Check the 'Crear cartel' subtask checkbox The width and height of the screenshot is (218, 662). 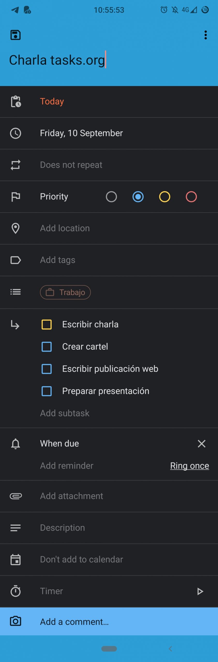tap(47, 347)
